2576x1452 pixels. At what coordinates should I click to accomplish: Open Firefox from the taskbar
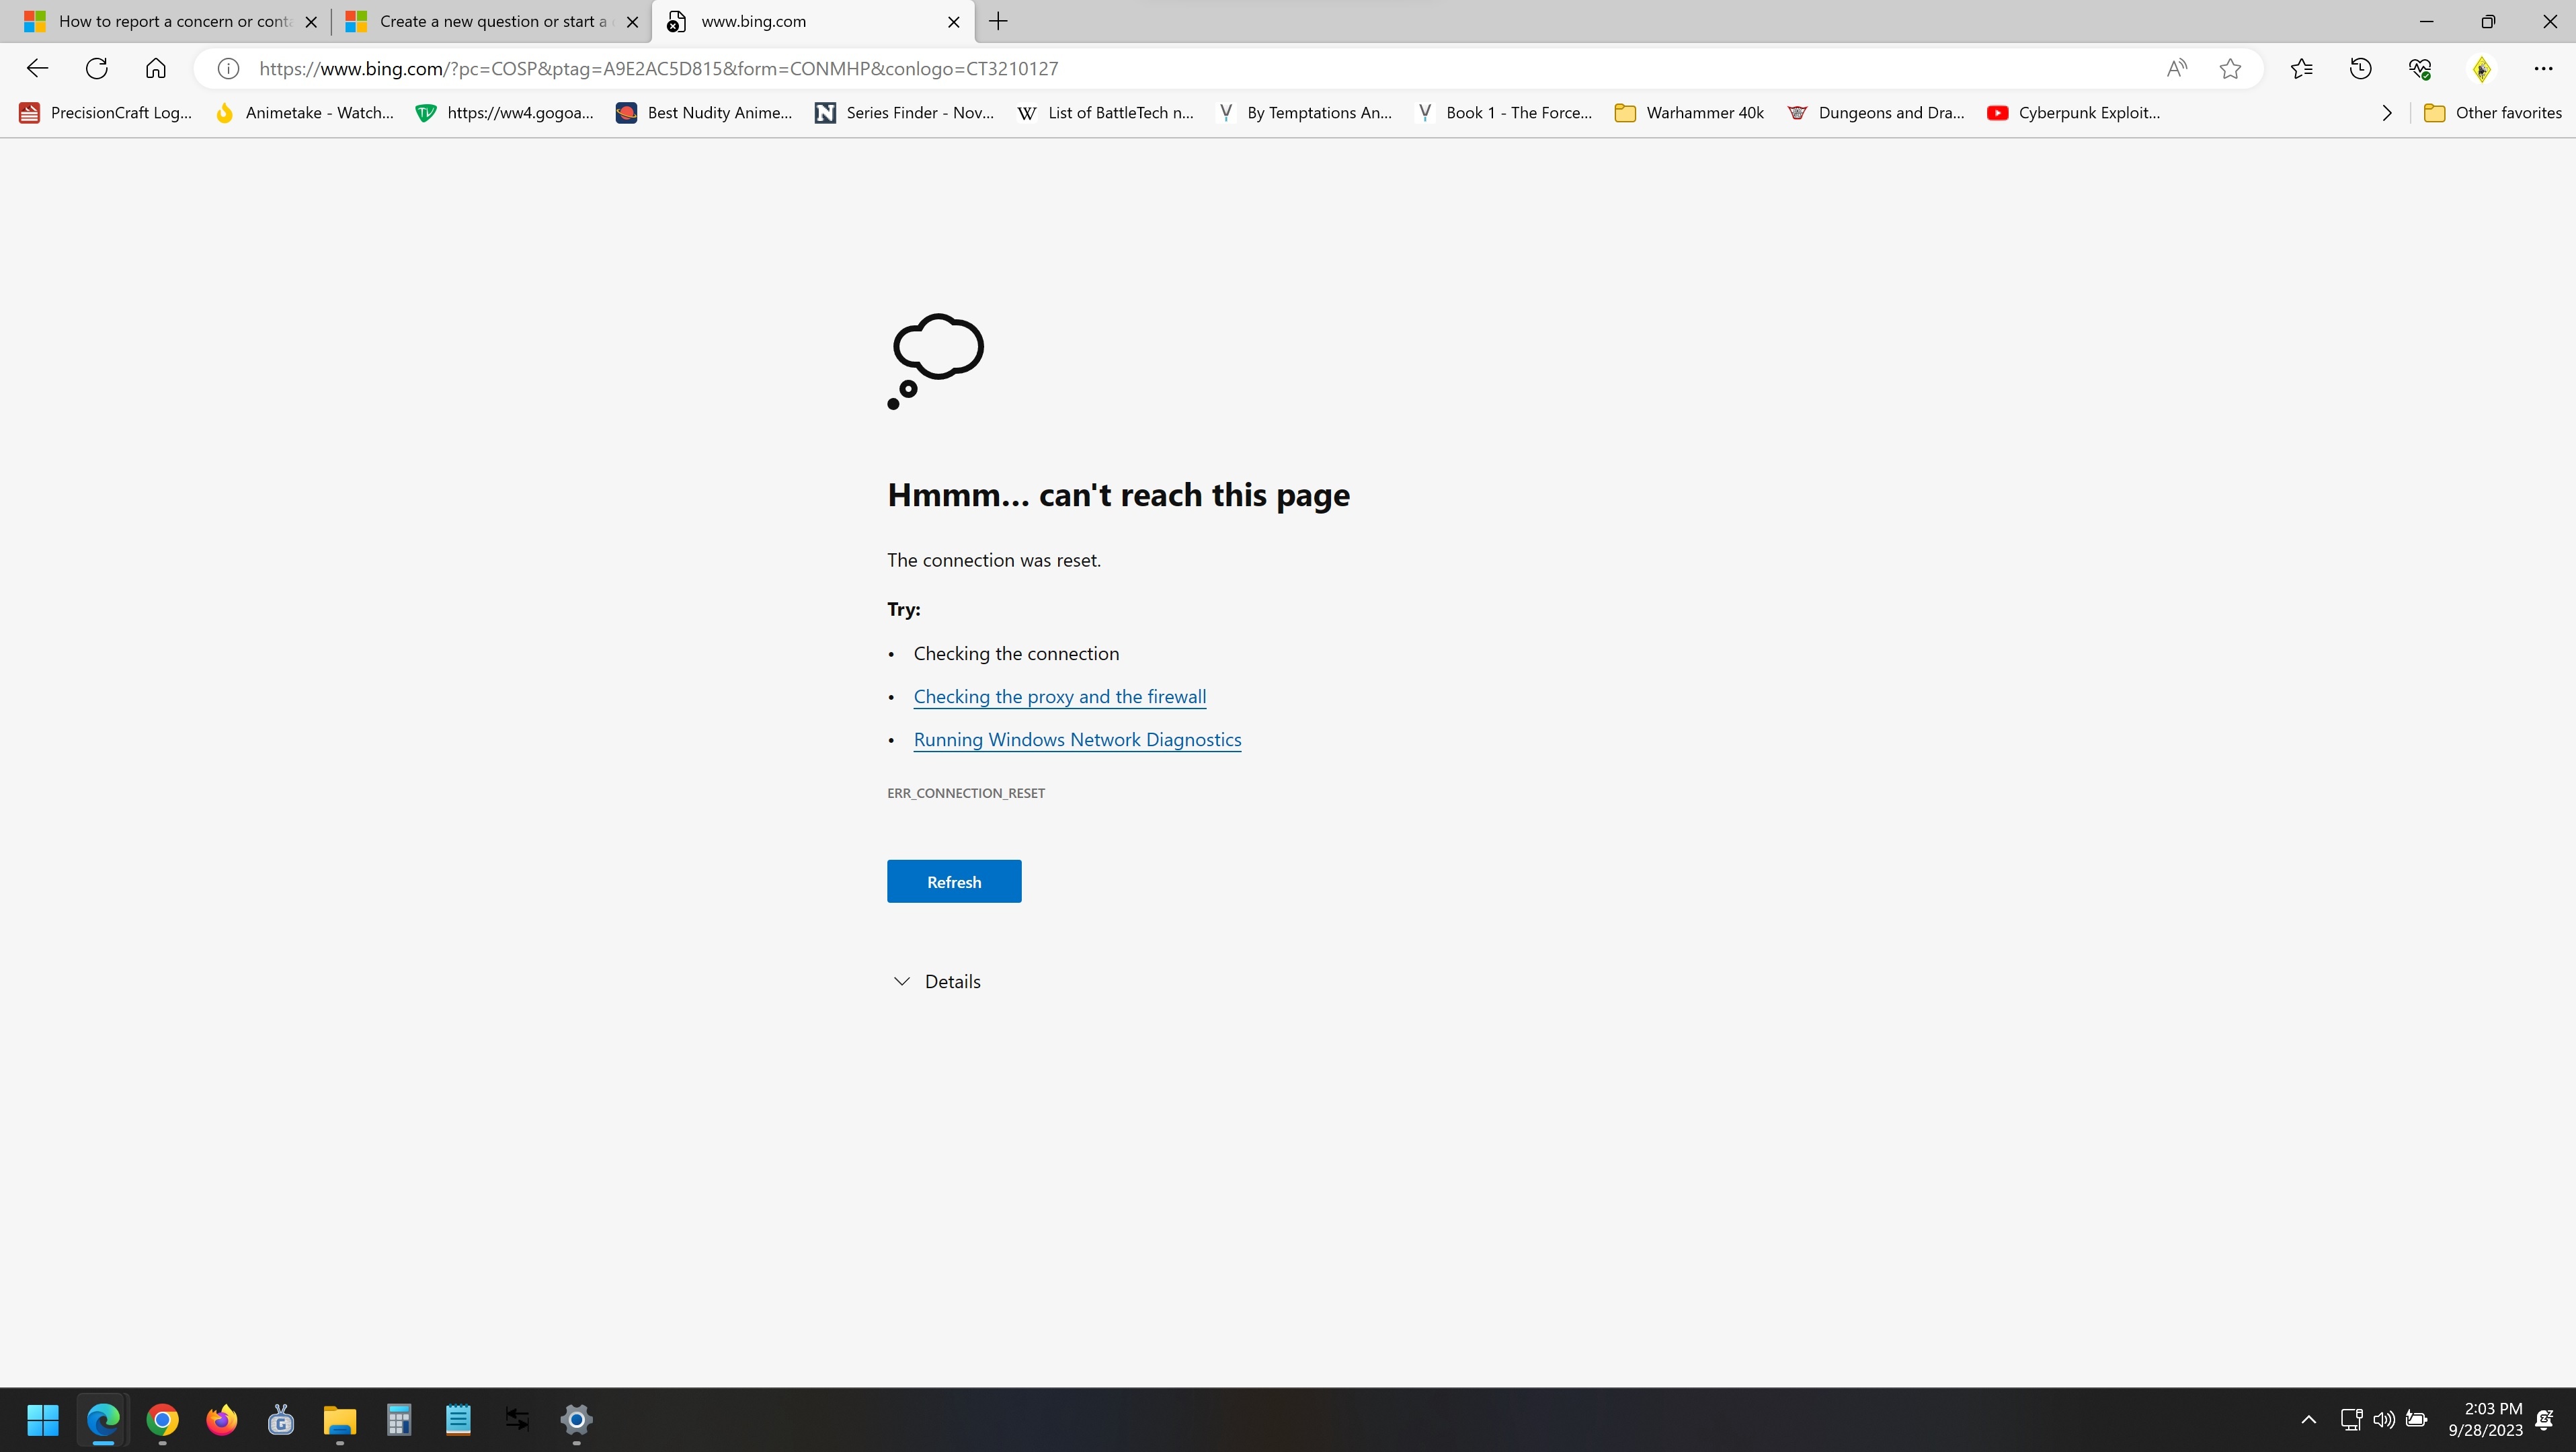pyautogui.click(x=221, y=1419)
